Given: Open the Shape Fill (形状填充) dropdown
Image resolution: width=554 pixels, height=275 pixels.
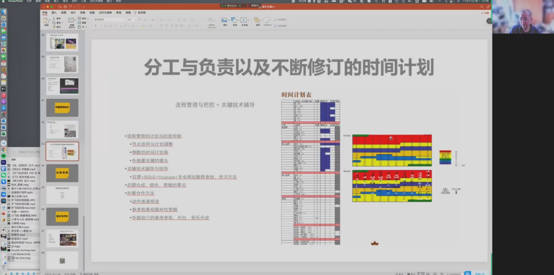Looking at the screenshot, I should pos(281,19).
